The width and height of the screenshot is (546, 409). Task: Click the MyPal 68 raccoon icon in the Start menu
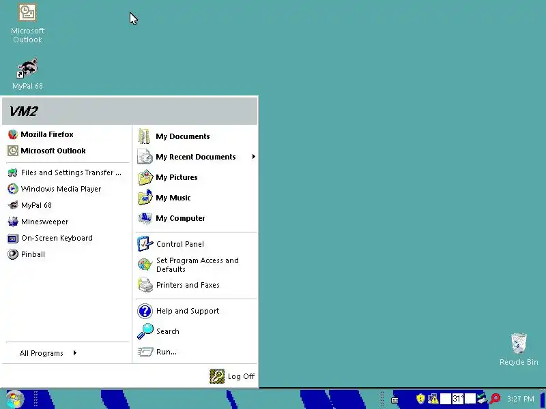pyautogui.click(x=13, y=205)
